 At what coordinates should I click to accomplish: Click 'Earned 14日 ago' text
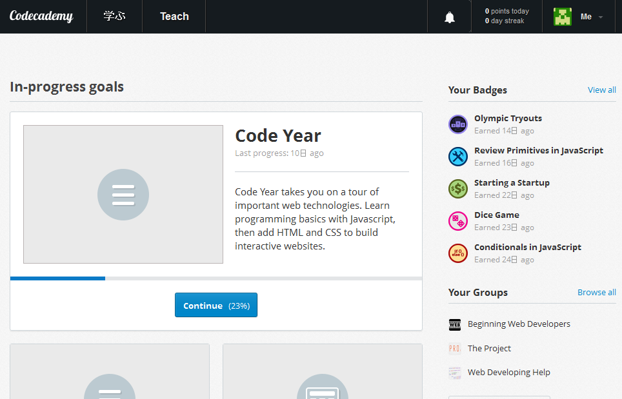tap(504, 131)
